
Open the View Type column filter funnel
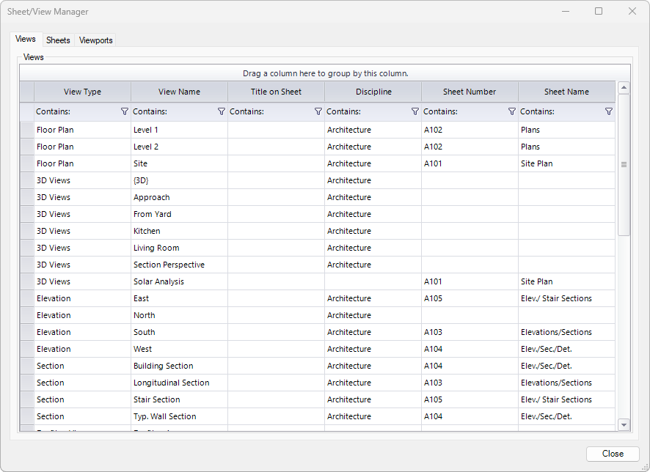pos(123,111)
